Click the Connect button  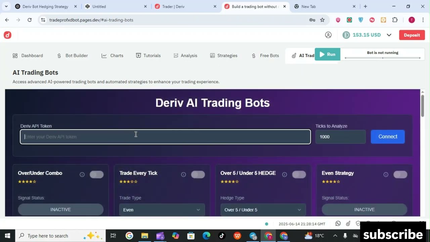click(x=388, y=136)
